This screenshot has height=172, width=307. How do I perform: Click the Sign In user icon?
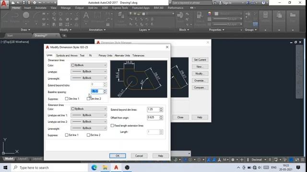(220, 3)
